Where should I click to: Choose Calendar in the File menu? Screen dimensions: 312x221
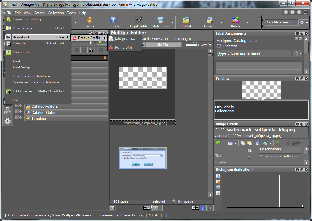click(x=38, y=43)
